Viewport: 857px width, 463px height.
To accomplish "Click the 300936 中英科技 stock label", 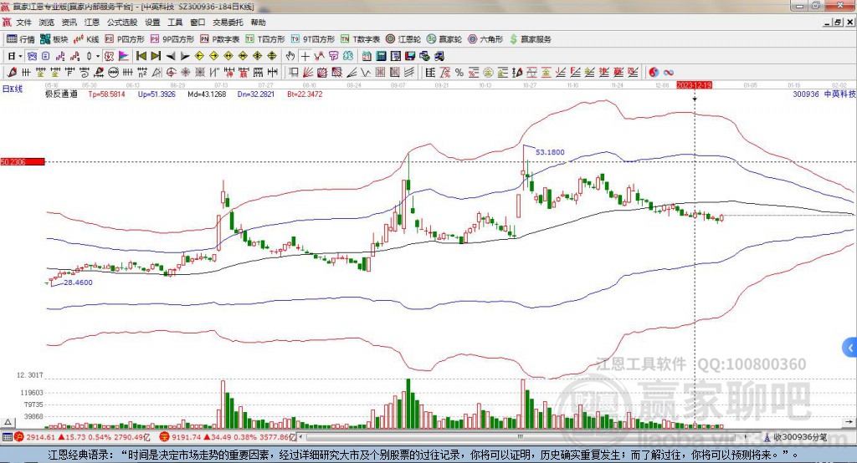I will [824, 94].
